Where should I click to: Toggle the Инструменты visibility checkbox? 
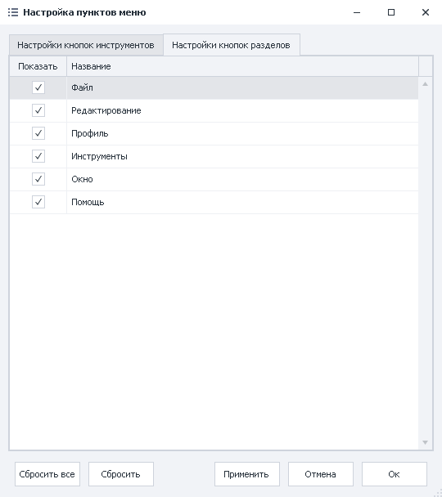coord(38,156)
